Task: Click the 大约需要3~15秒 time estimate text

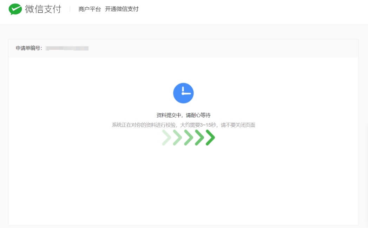Action: (x=198, y=125)
